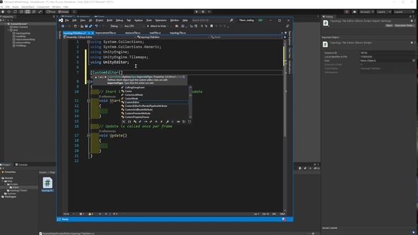Collapse the using directives block

tap(89, 42)
